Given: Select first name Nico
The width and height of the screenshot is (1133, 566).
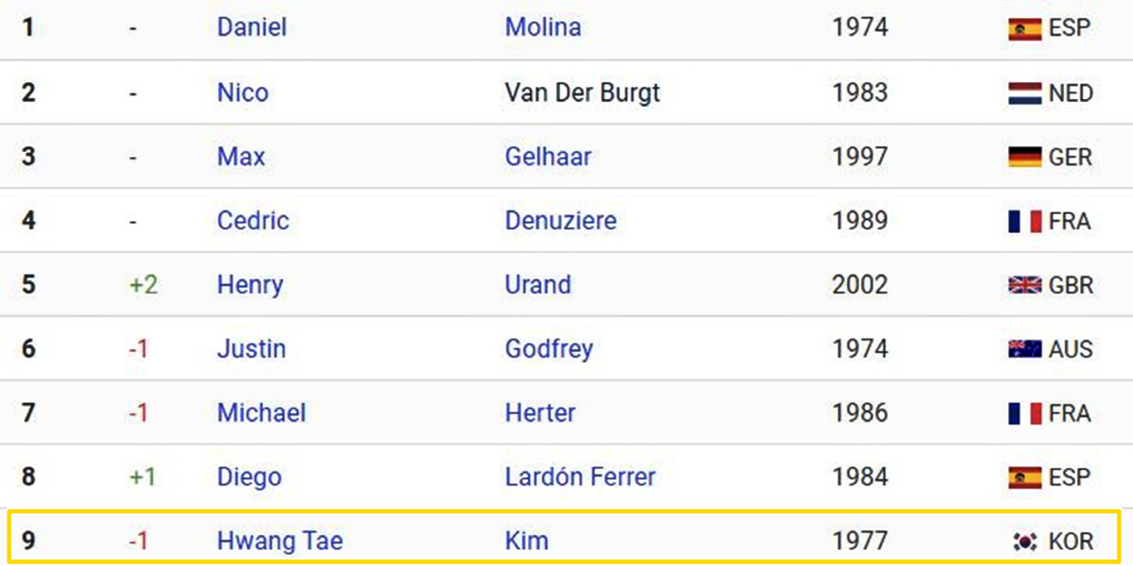Looking at the screenshot, I should 243,92.
